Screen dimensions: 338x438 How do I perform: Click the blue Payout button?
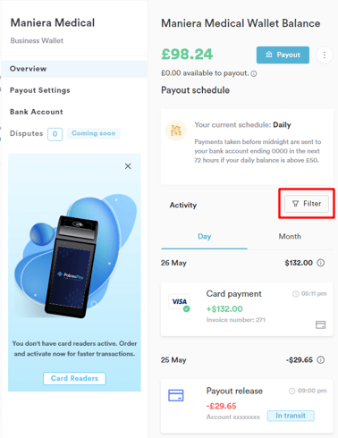click(283, 55)
